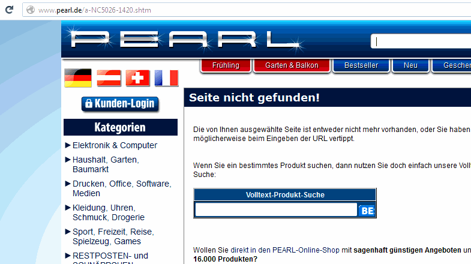Open Kleidung, Uhren, Schmuck, Drogerie category

coord(109,212)
